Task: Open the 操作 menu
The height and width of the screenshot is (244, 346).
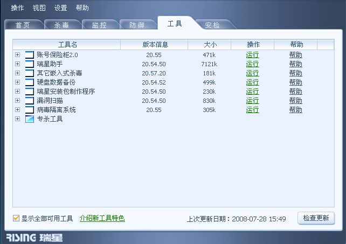Action: [17, 8]
